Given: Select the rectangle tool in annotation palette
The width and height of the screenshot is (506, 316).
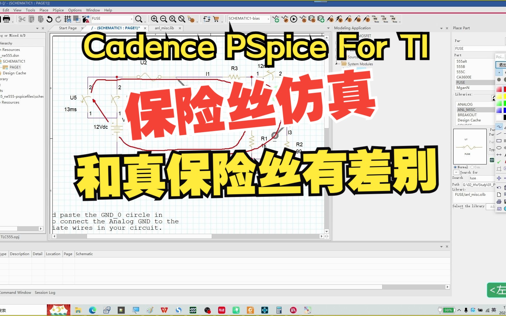Looking at the screenshot, I should point(499,141).
